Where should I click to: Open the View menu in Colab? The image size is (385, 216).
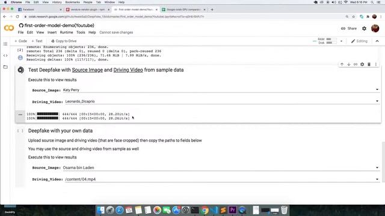pos(40,32)
